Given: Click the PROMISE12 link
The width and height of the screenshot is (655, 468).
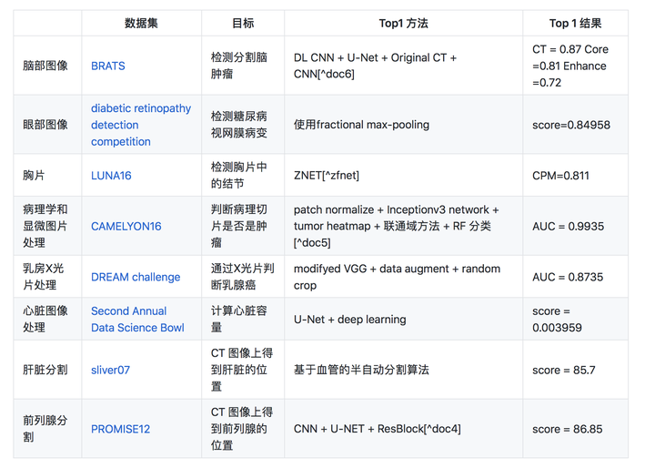Looking at the screenshot, I should [120, 429].
